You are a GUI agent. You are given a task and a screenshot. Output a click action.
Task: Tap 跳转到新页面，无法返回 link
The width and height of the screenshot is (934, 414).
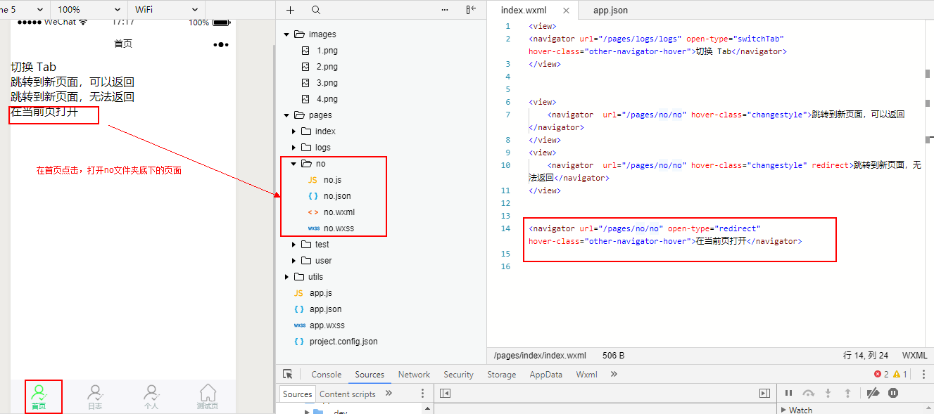pyautogui.click(x=72, y=97)
